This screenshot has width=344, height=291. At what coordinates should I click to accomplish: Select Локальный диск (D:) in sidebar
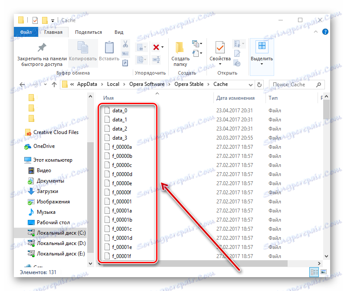coord(61,243)
